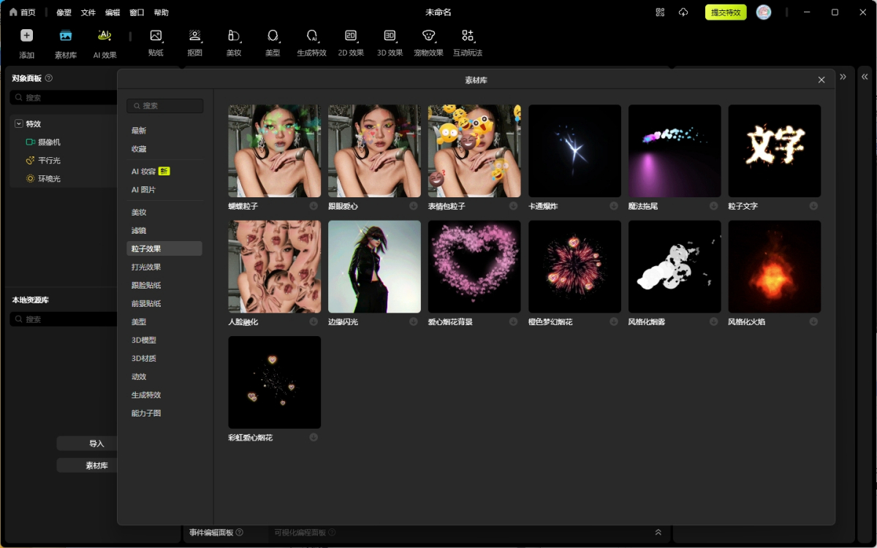Open the 互动玩法 interactive tool
877x548 pixels.
[468, 37]
